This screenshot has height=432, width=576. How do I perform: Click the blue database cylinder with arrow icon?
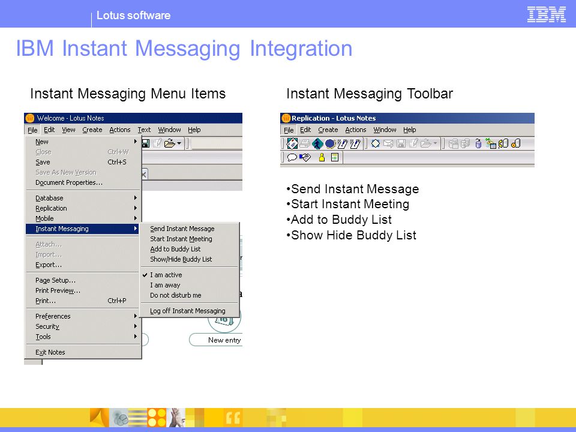click(x=478, y=143)
